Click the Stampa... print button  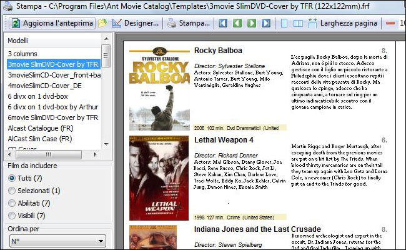coord(188,23)
